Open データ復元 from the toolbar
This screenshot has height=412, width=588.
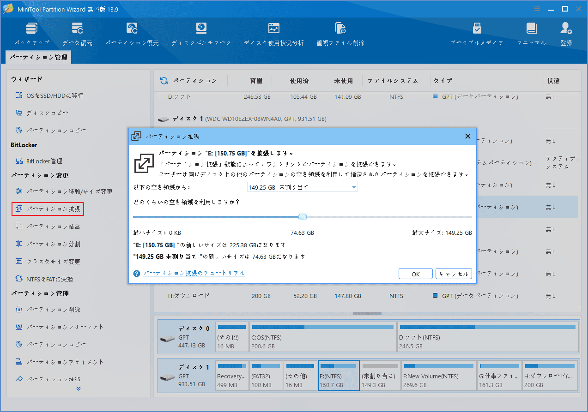pos(77,34)
